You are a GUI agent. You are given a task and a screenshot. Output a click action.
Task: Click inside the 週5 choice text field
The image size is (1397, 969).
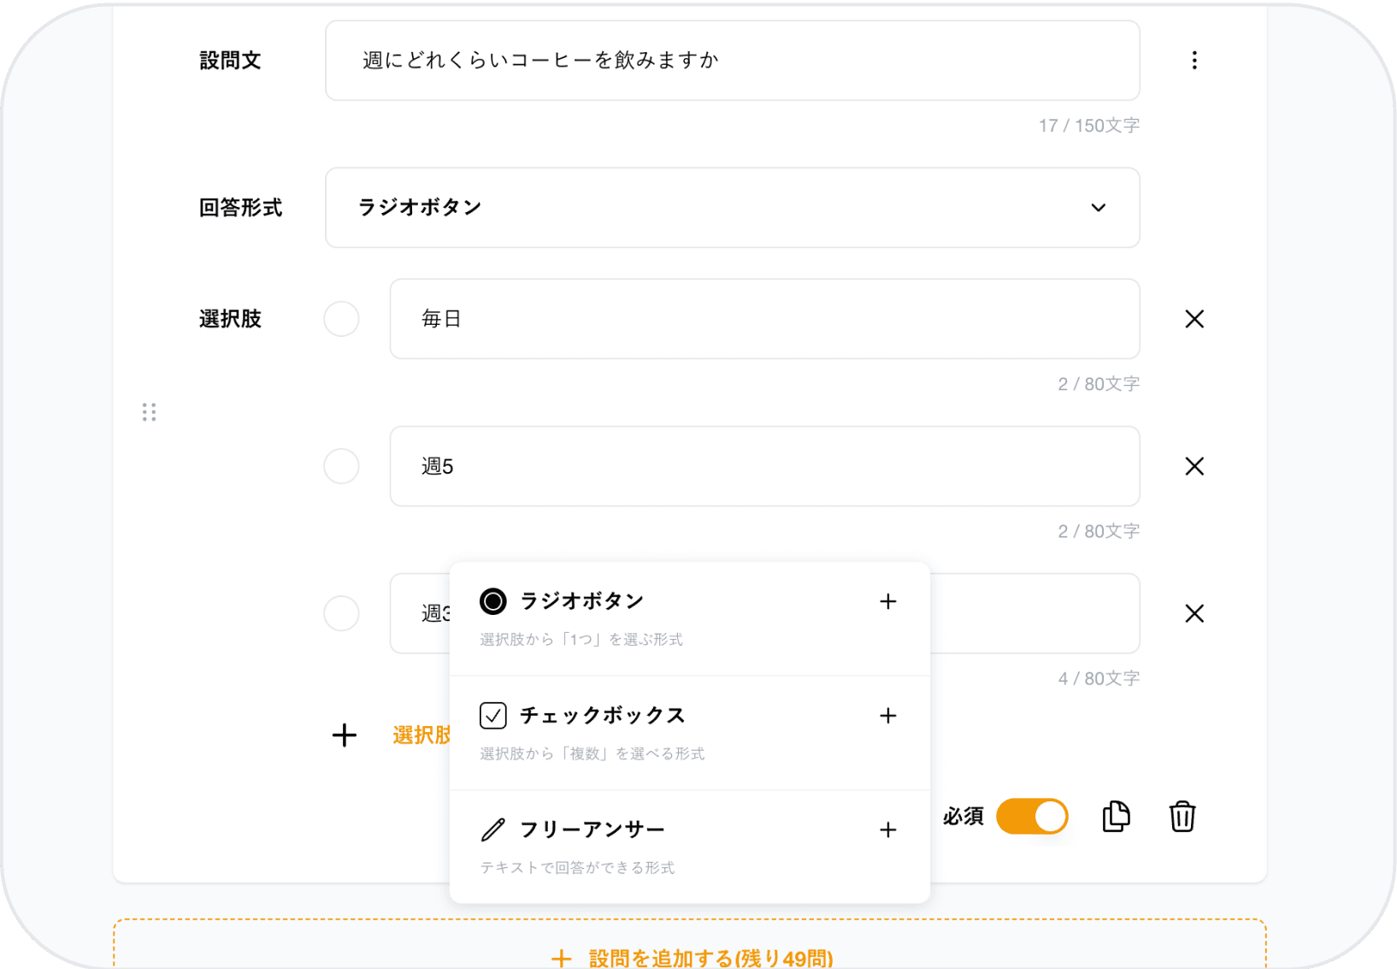(x=763, y=466)
